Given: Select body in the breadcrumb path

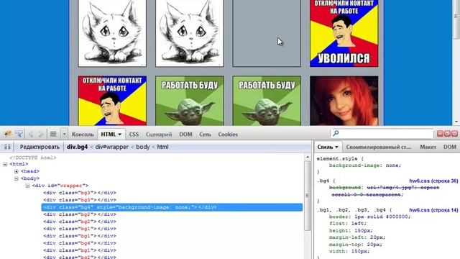Looking at the screenshot, I should [143, 147].
